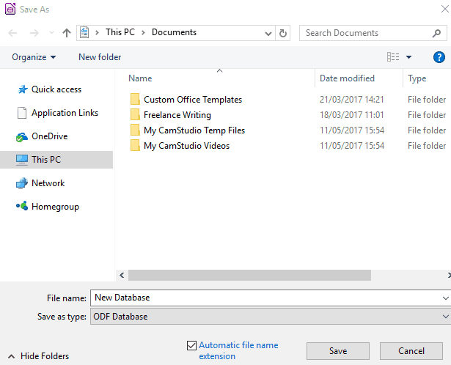Open the Organize menu
The width and height of the screenshot is (451, 365).
tap(34, 57)
